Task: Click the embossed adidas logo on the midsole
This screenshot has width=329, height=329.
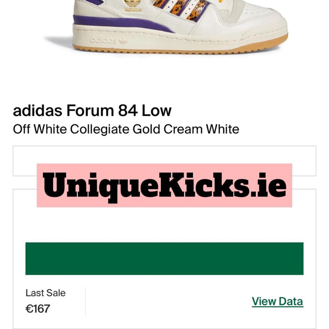Action: [108, 40]
